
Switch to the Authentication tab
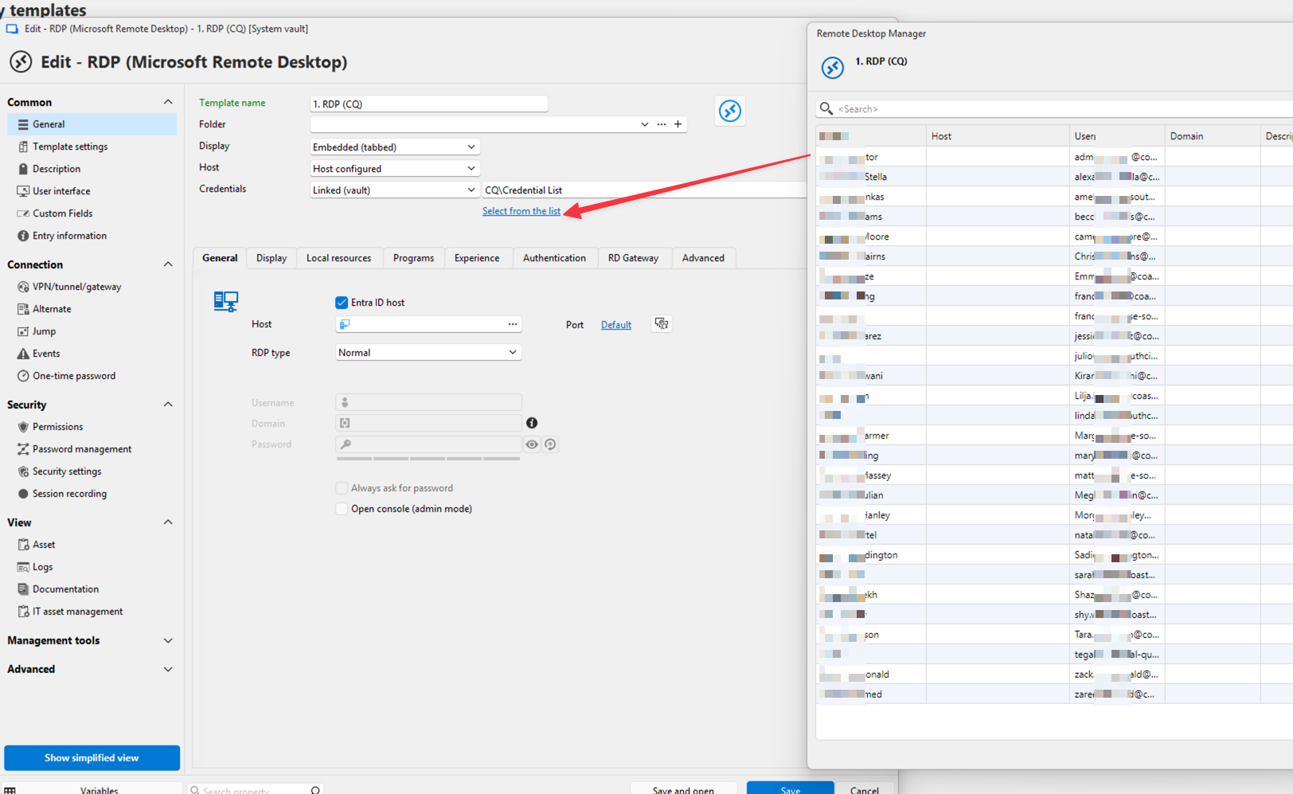point(554,258)
